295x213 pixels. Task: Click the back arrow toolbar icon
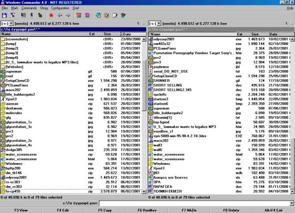click(60, 15)
